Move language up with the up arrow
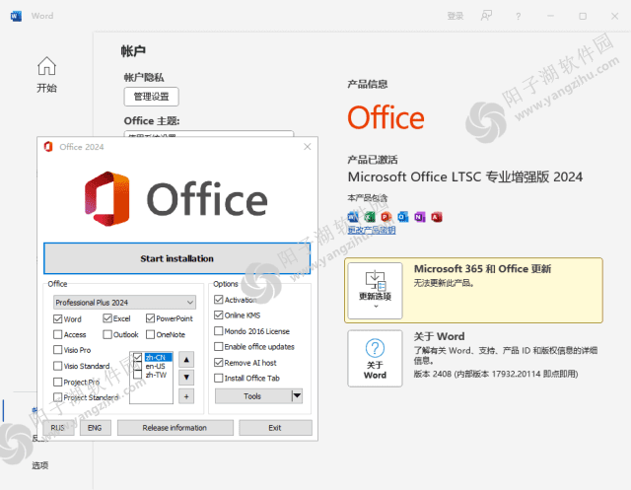The image size is (631, 490). pyautogui.click(x=186, y=360)
